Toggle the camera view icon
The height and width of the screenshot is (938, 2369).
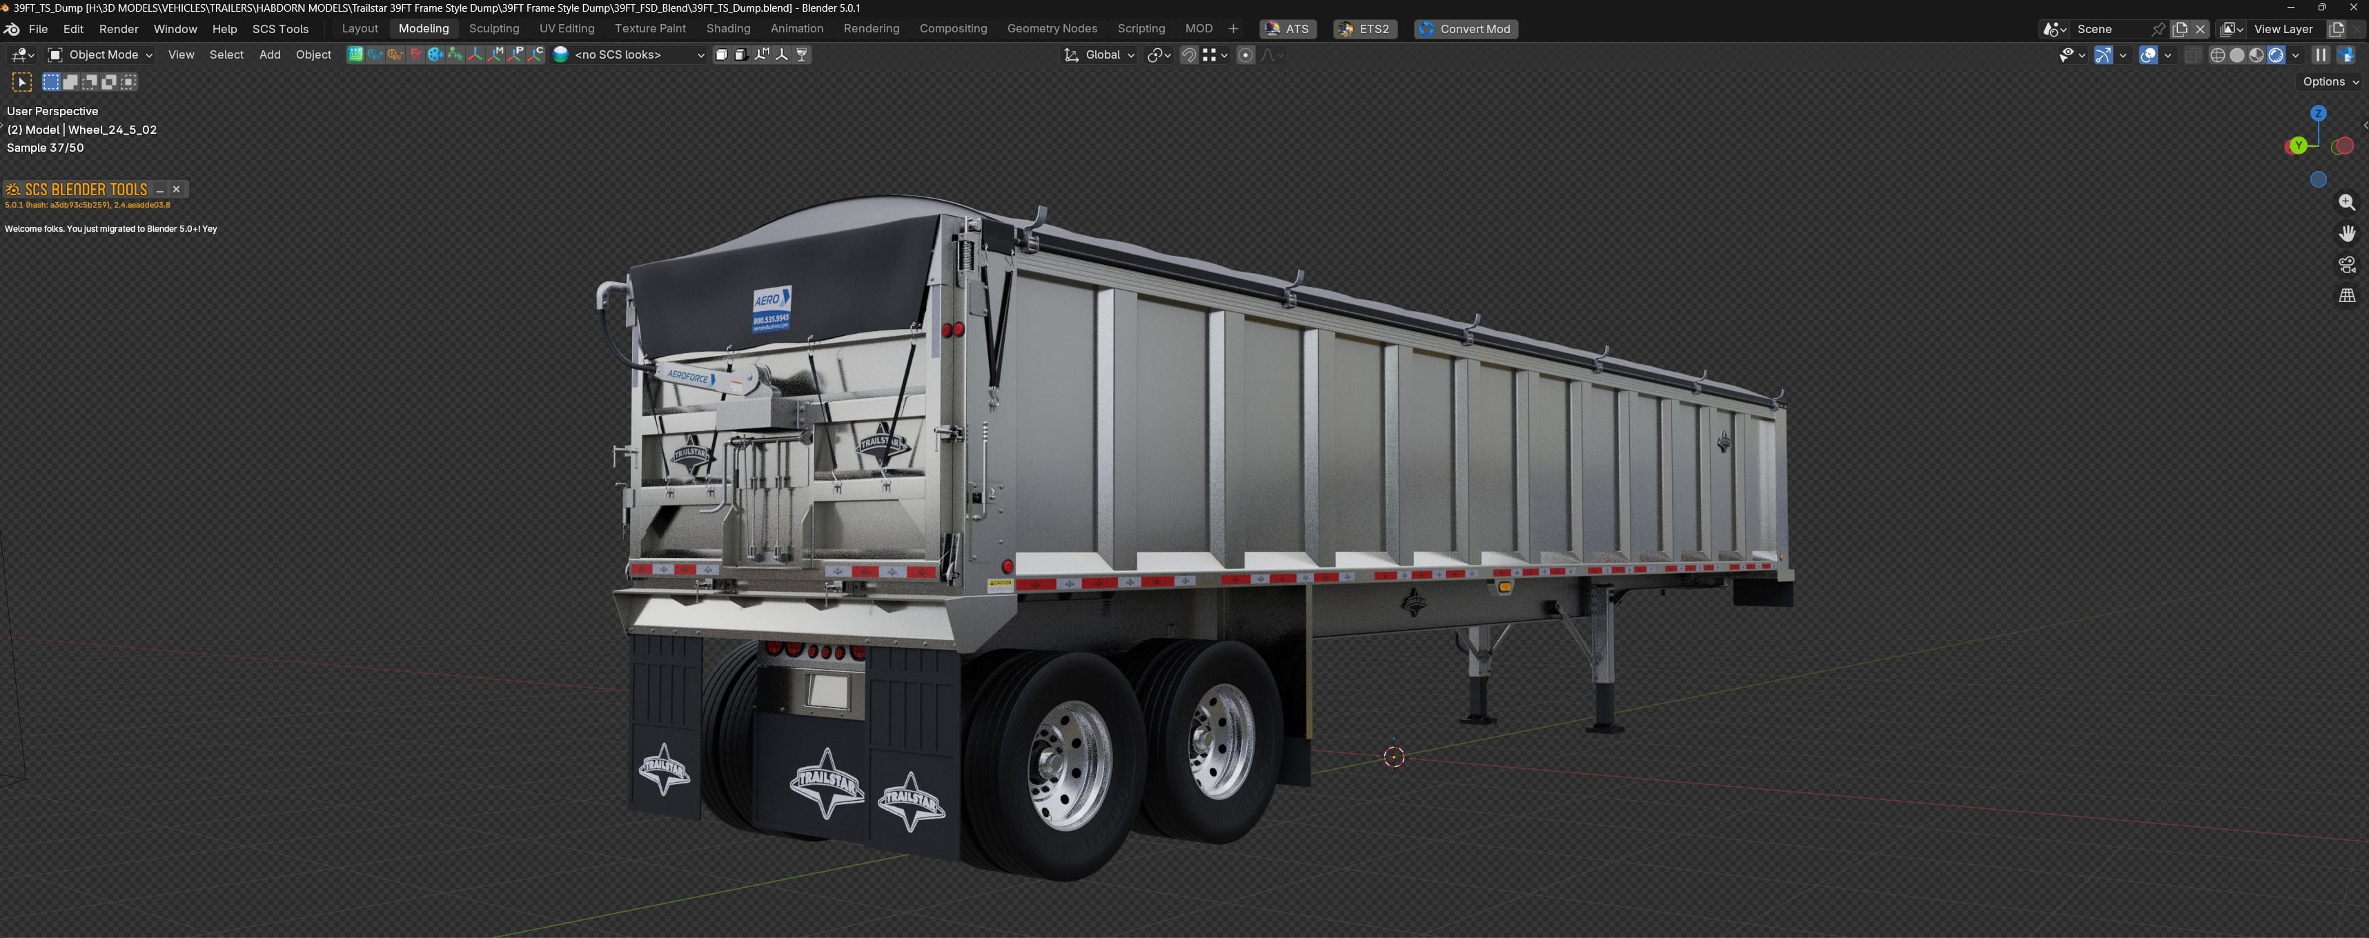tap(2346, 265)
